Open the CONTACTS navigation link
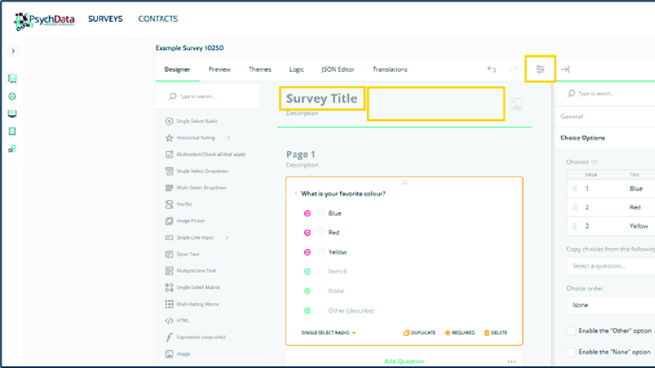 pyautogui.click(x=158, y=19)
